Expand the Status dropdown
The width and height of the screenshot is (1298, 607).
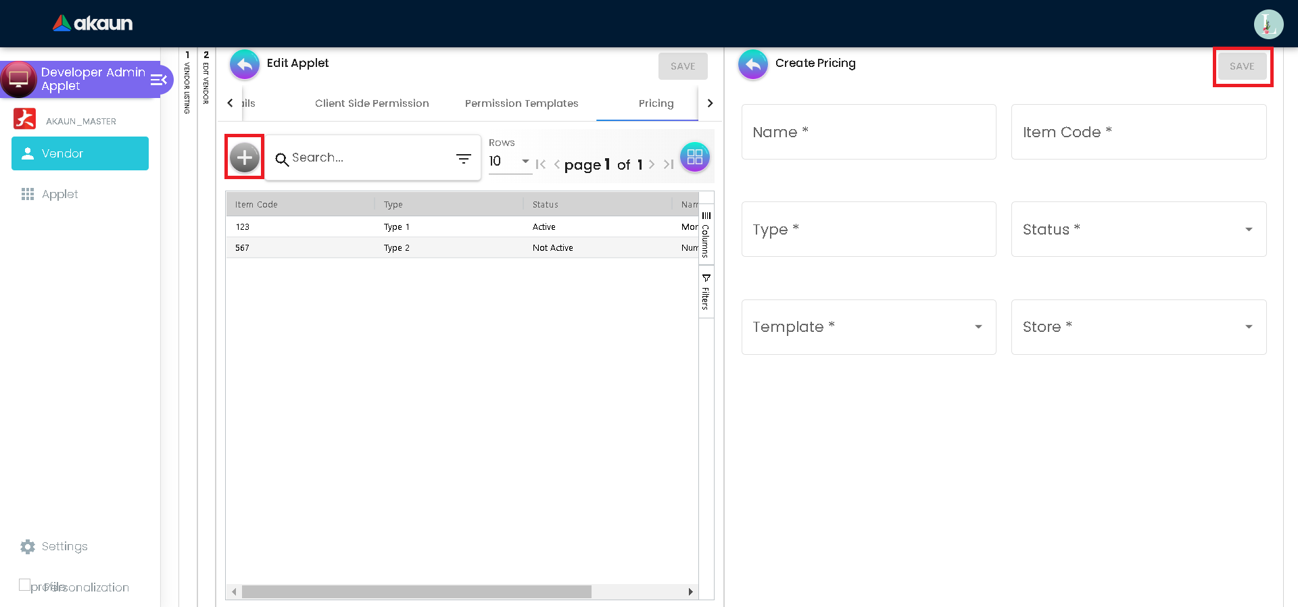tap(1248, 229)
